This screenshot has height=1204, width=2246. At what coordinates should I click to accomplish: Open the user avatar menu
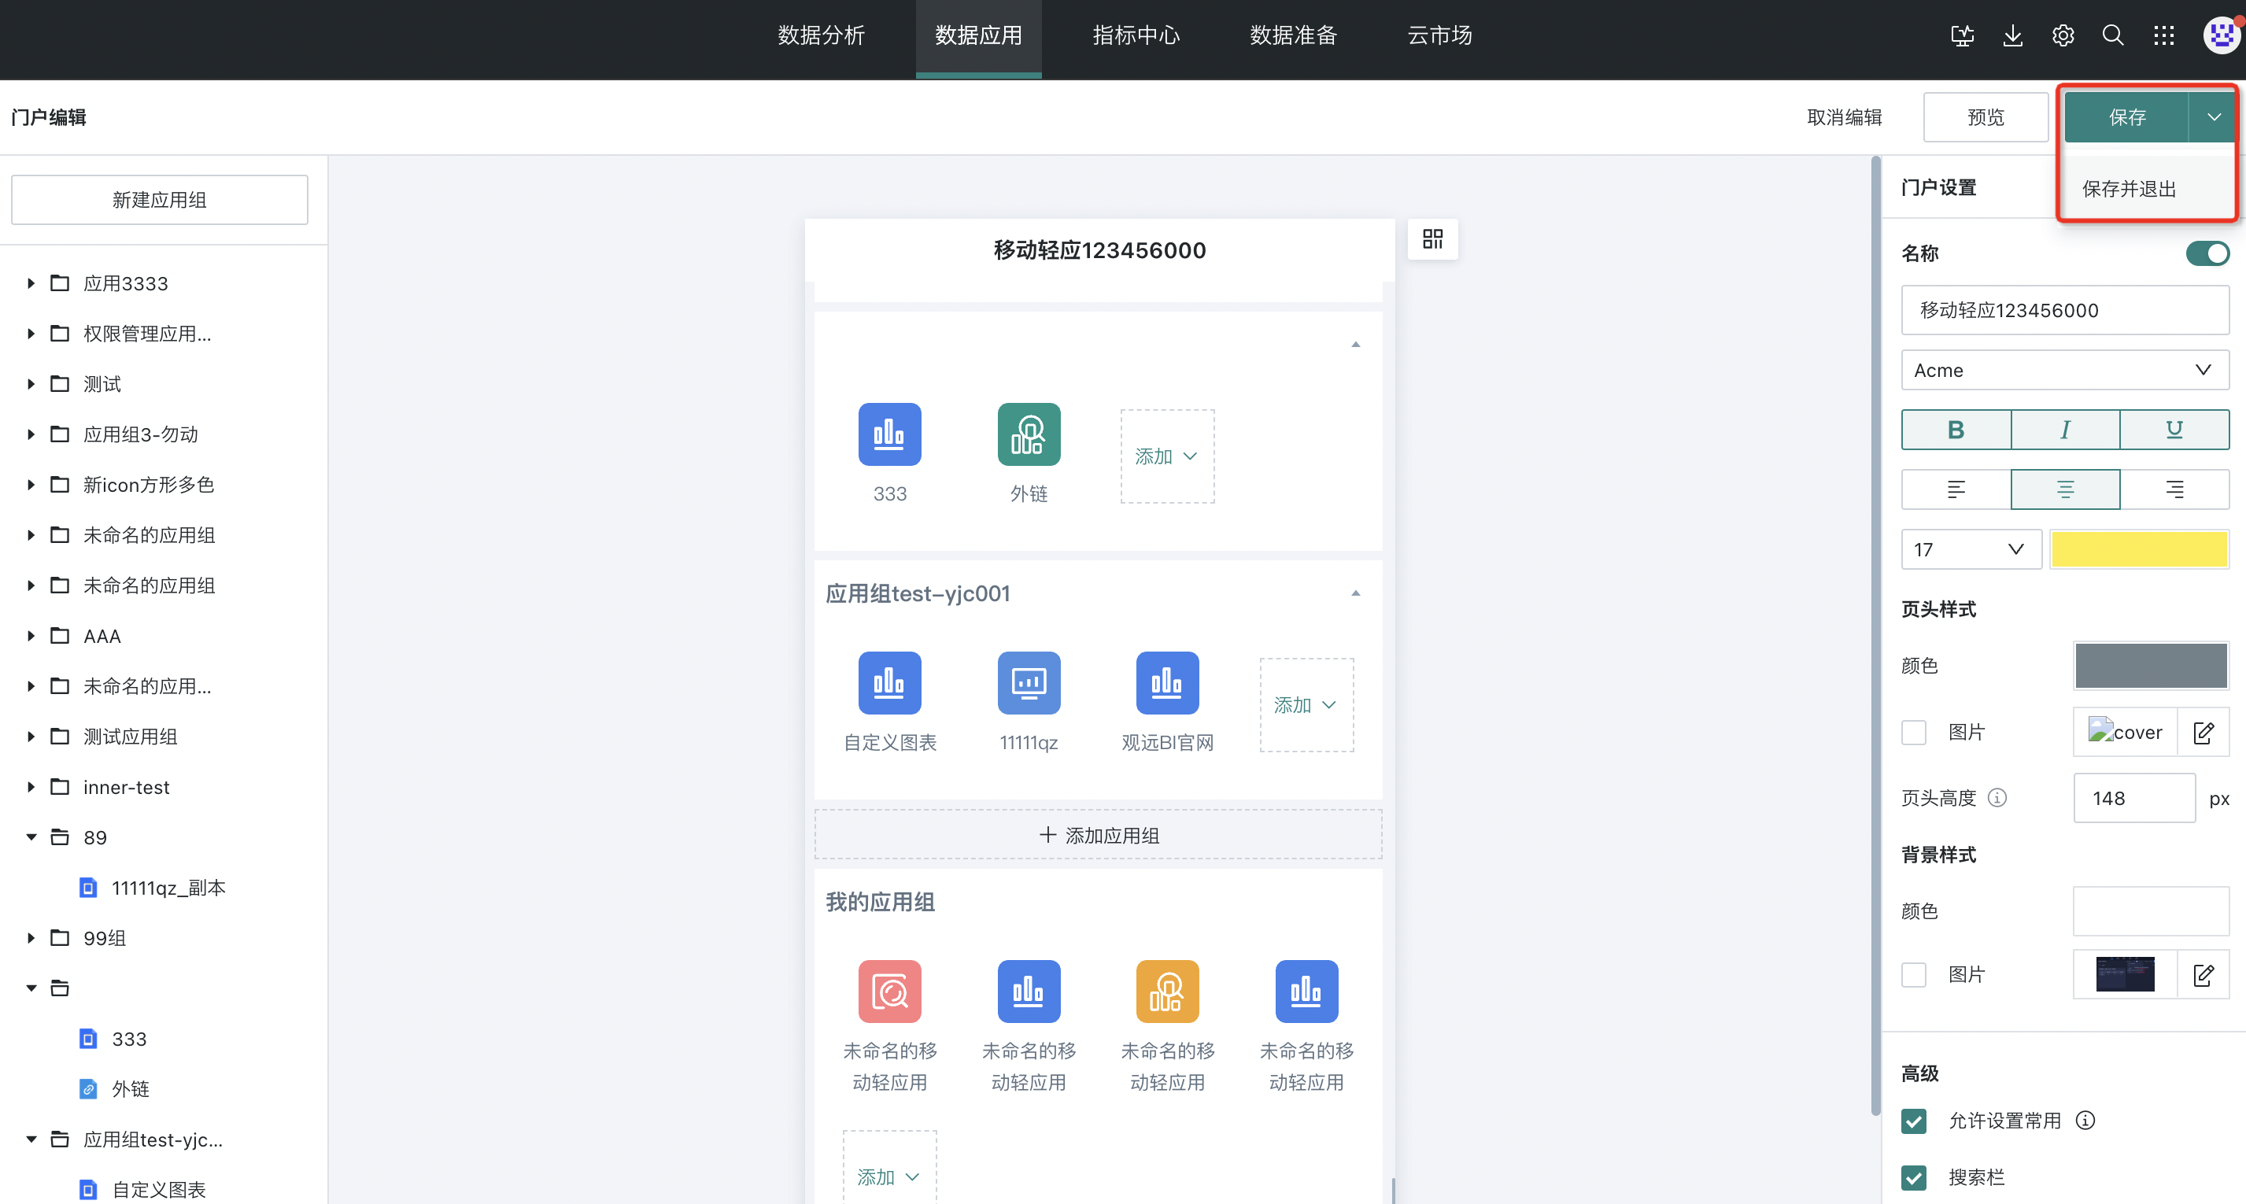click(x=2221, y=35)
